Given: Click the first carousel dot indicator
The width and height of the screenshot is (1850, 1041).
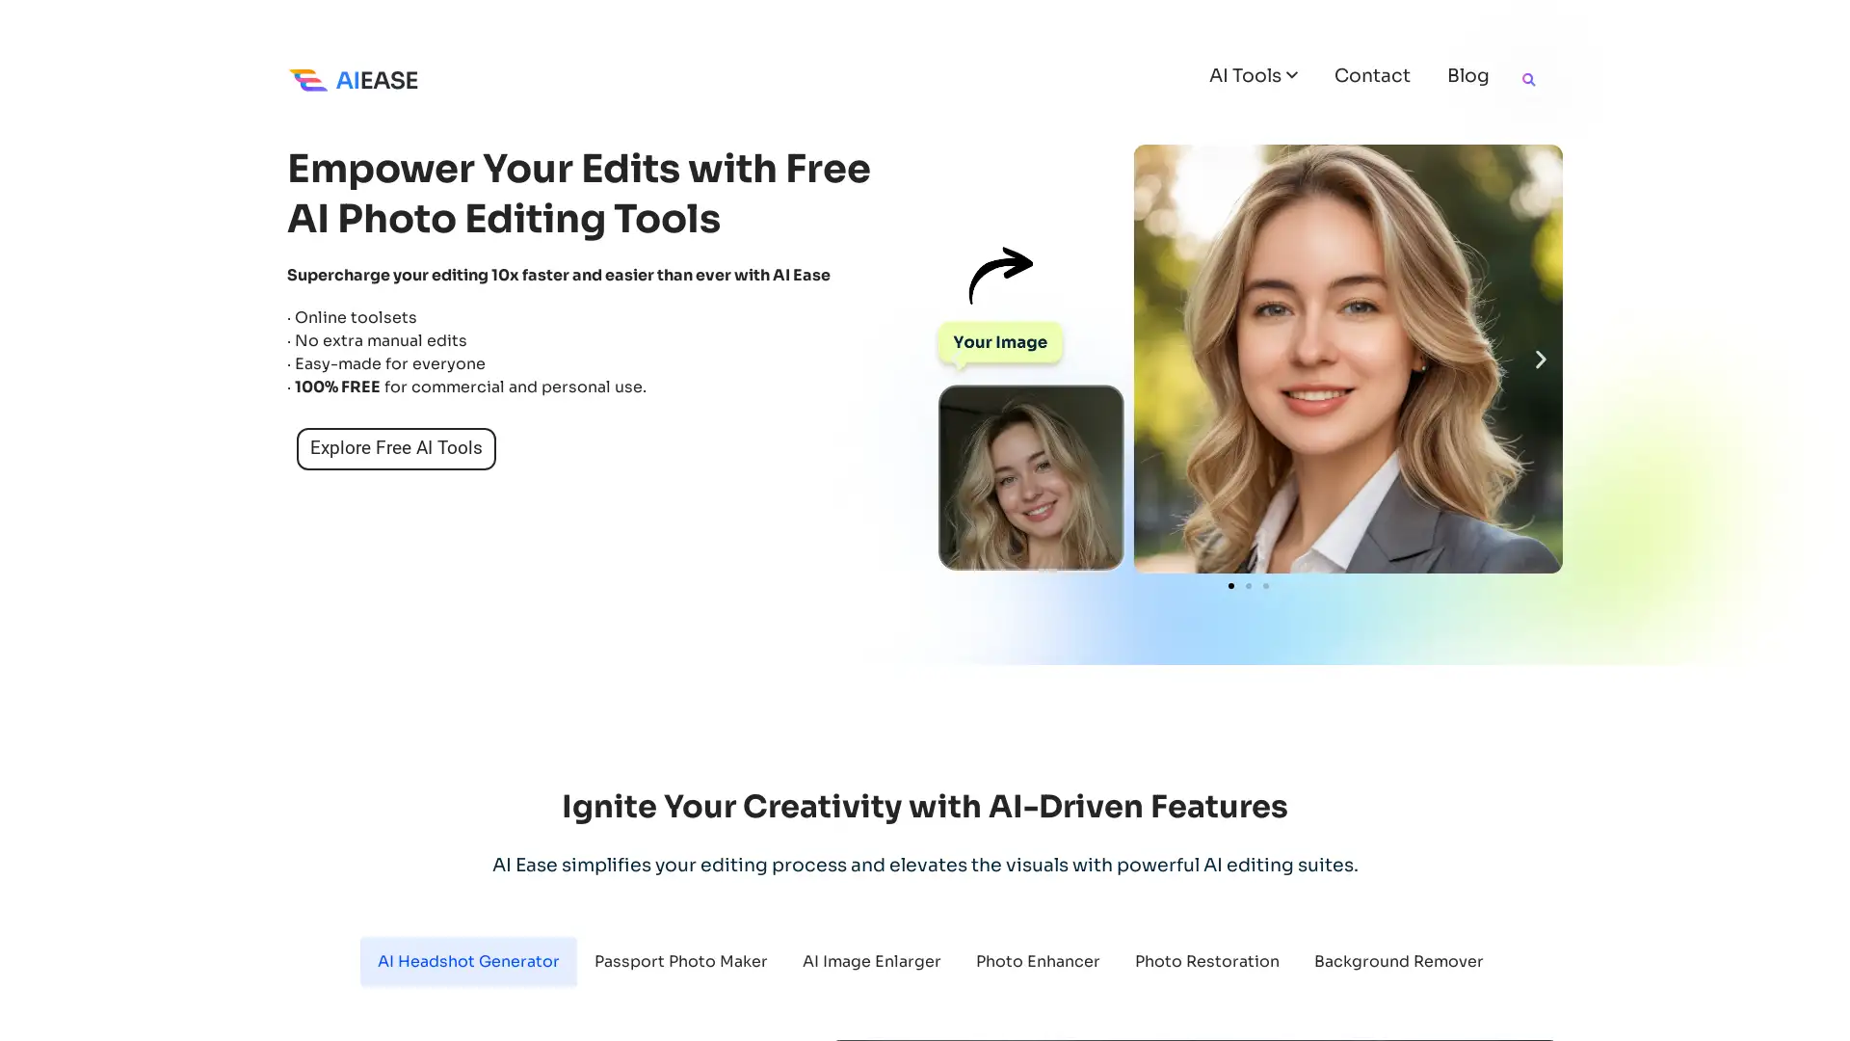Looking at the screenshot, I should pos(1231,586).
